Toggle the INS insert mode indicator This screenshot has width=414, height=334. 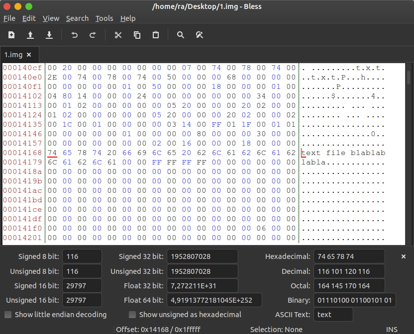click(392, 330)
